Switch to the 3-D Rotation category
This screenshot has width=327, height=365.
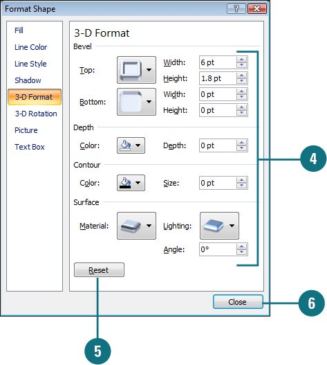pos(36,114)
